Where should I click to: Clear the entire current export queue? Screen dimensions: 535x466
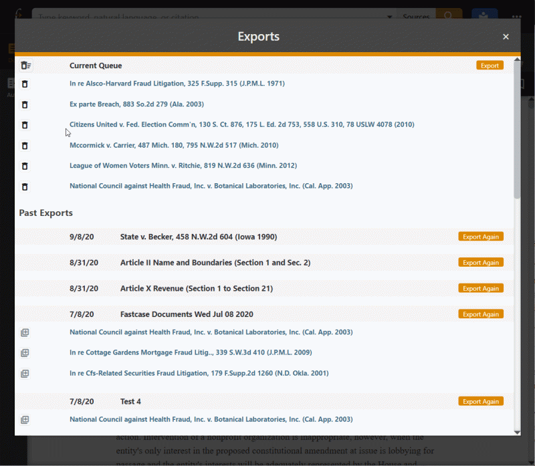[25, 66]
